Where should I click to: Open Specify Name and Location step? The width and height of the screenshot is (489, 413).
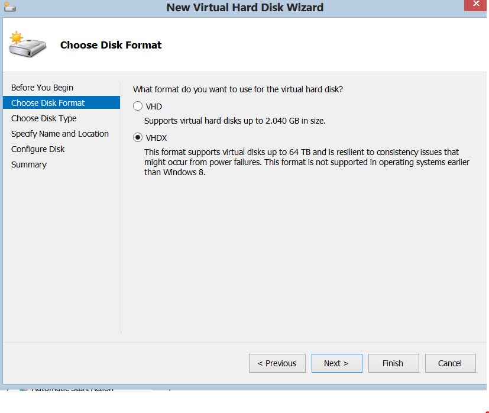tap(60, 133)
